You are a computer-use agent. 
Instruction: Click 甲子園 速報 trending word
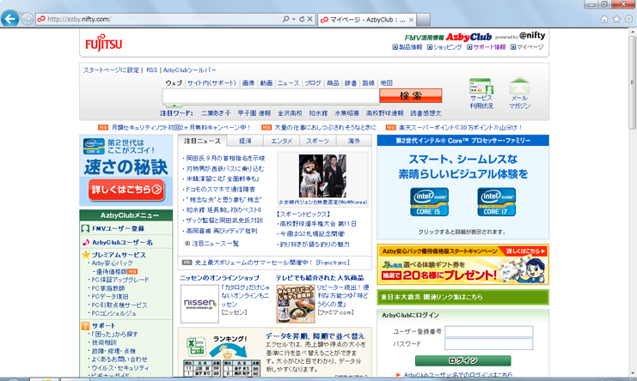pyautogui.click(x=254, y=113)
